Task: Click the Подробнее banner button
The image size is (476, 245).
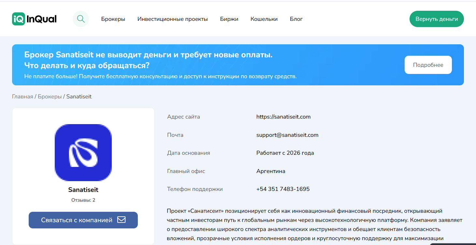Action: coord(428,65)
